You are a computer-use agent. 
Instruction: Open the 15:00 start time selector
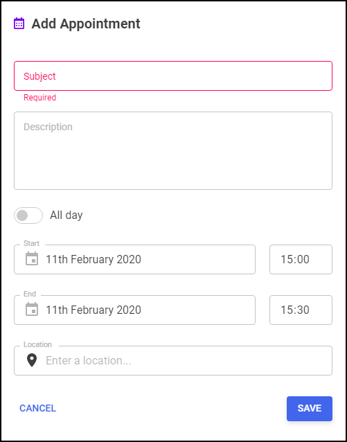click(301, 259)
